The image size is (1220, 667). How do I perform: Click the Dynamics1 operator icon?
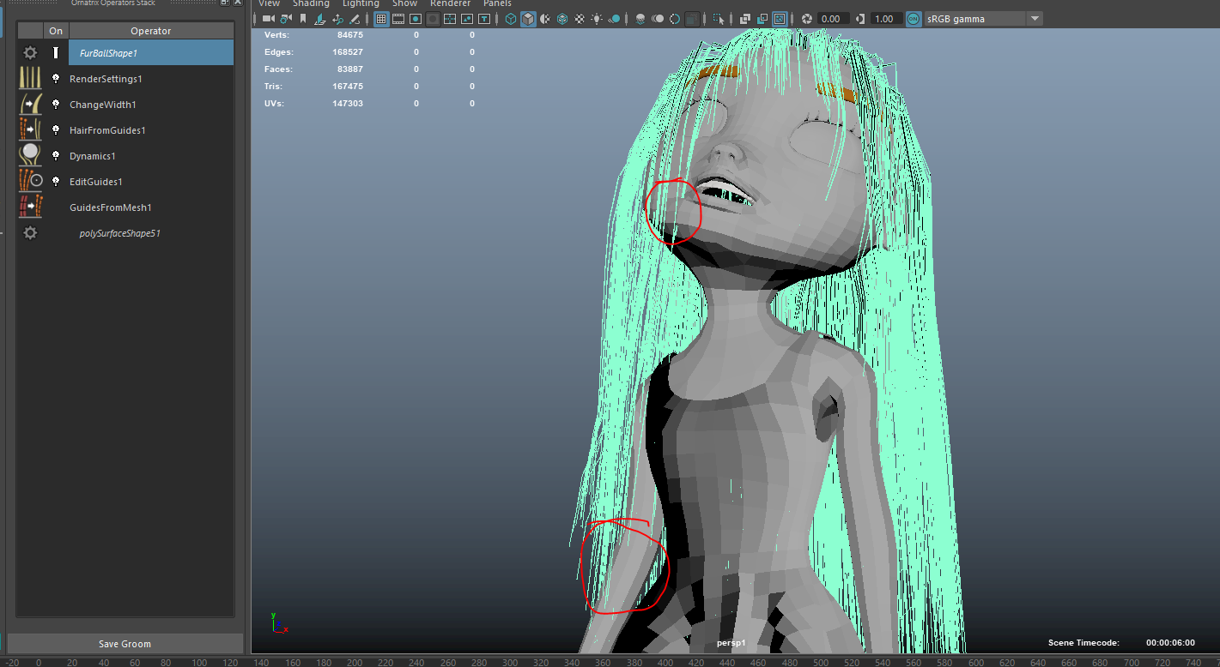[30, 156]
